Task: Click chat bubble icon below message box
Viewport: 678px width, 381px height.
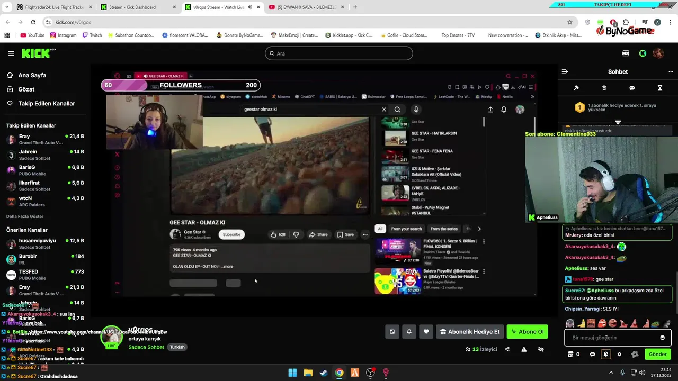Action: tap(592, 354)
